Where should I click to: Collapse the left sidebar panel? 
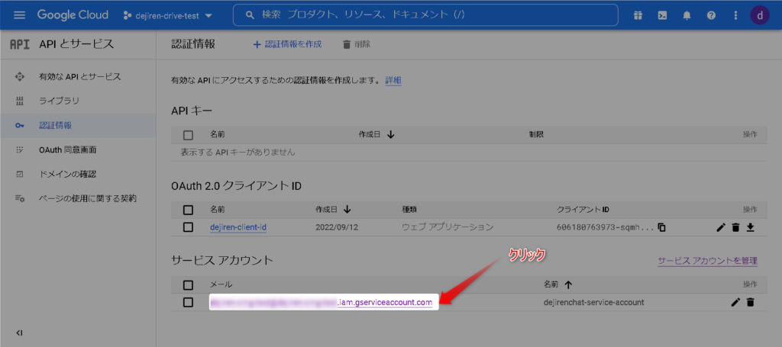(x=19, y=333)
